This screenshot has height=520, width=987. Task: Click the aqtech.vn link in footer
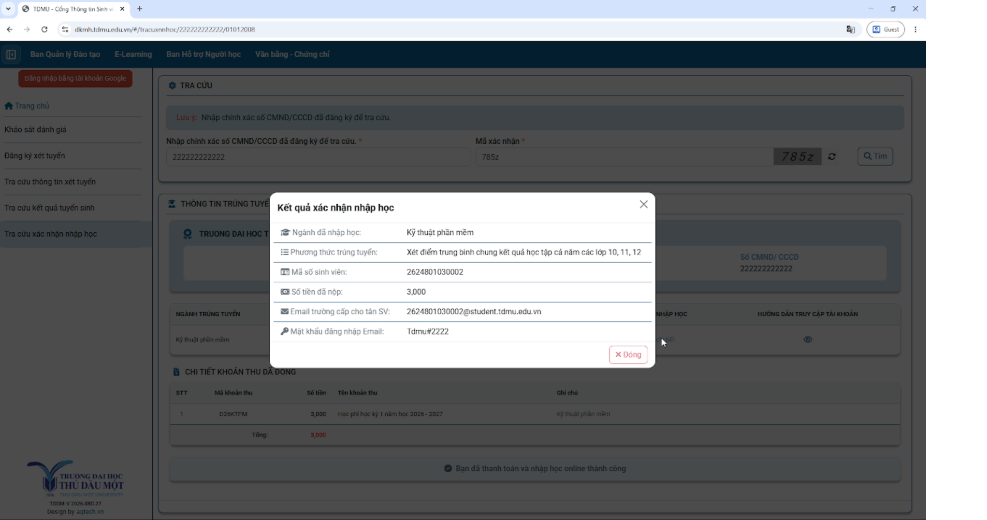click(x=90, y=512)
